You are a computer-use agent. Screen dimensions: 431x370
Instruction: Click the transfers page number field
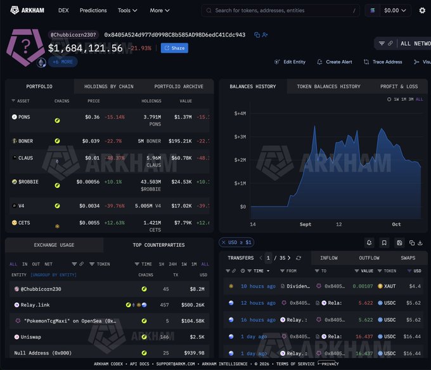click(x=268, y=258)
